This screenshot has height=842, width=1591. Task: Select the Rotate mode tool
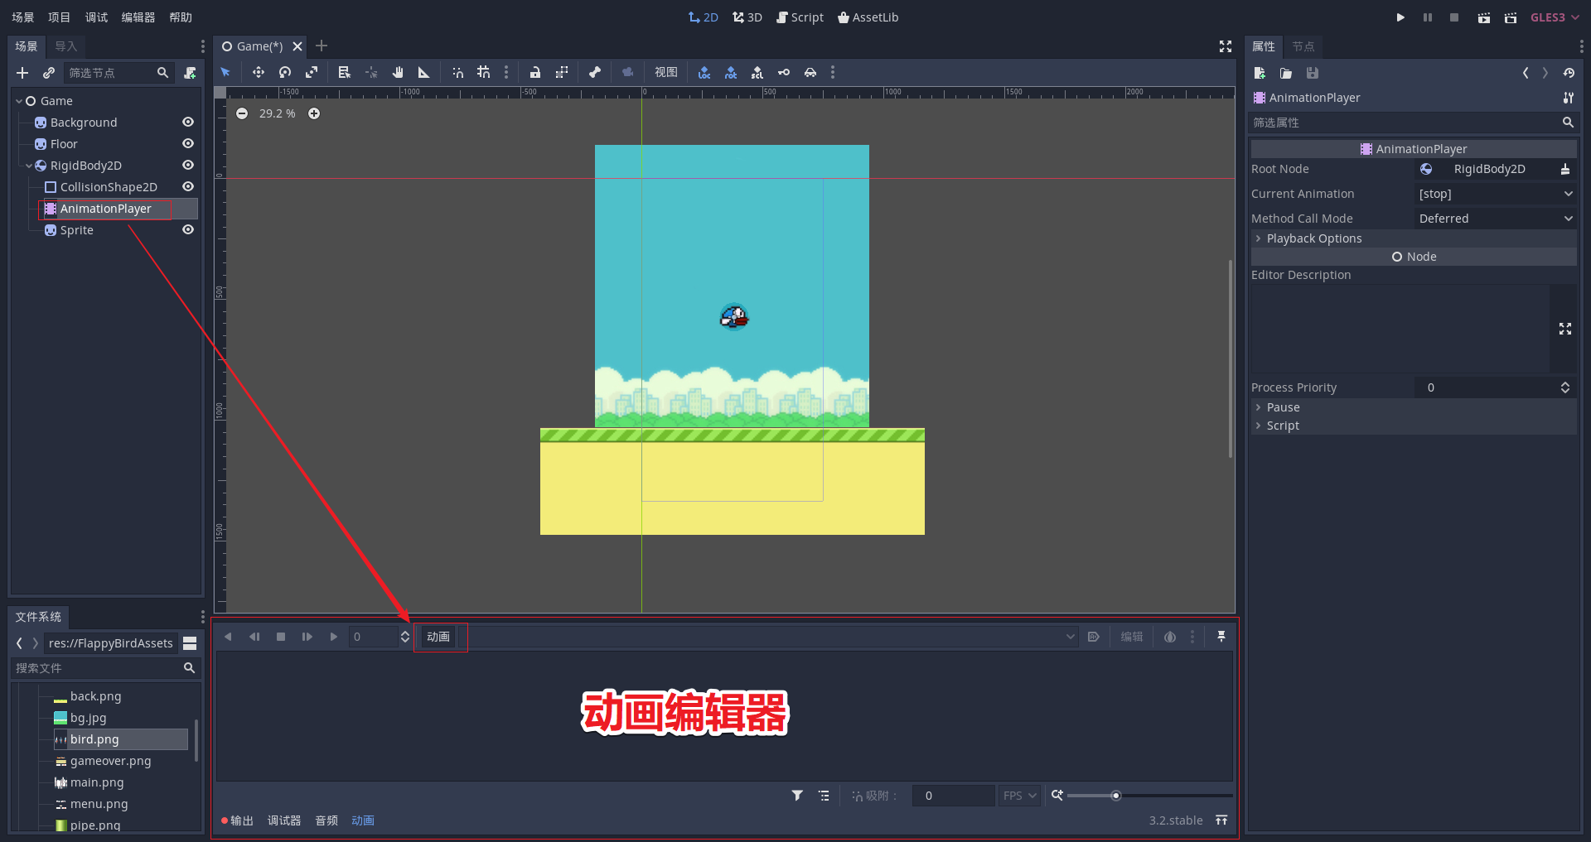point(285,73)
